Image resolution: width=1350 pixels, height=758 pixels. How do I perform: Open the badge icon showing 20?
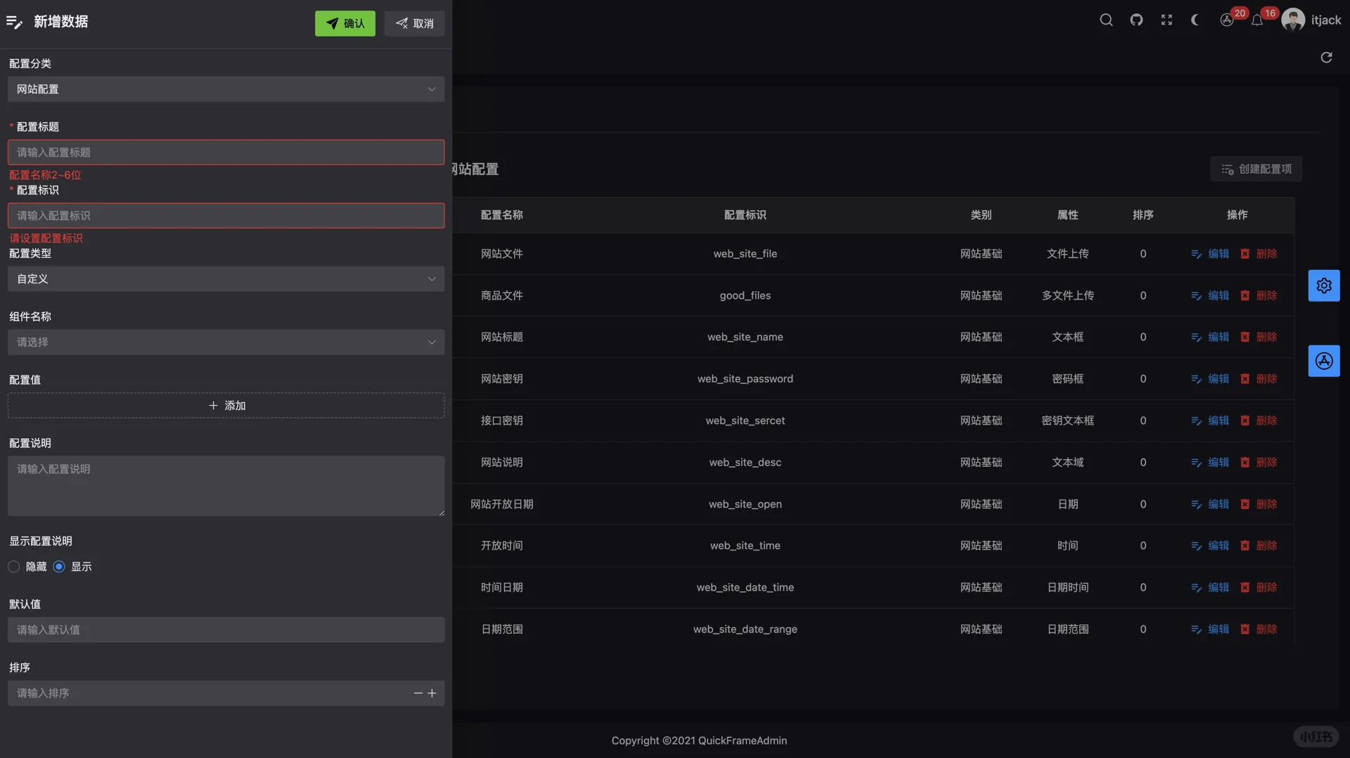pos(1227,20)
